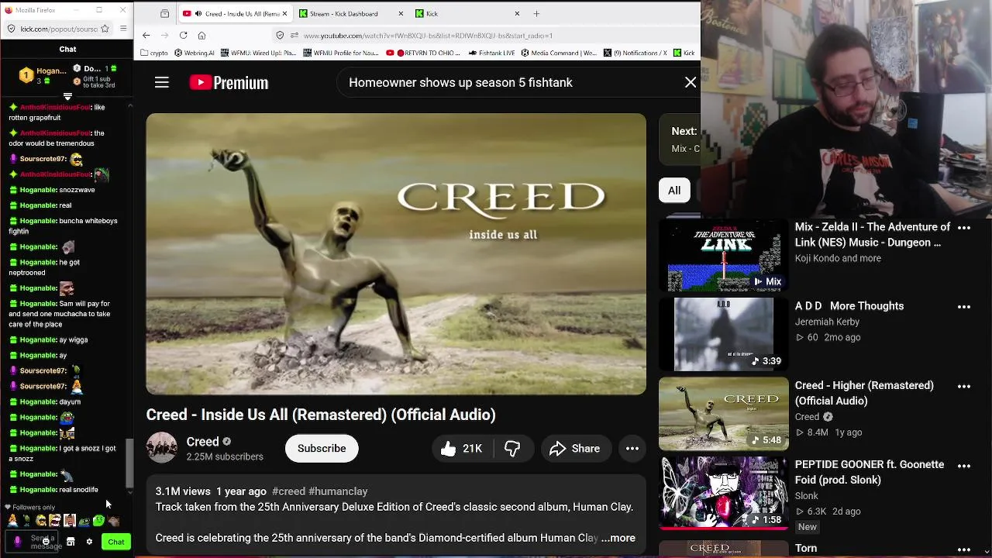Open the Creed channel name link
992x558 pixels.
tap(202, 442)
